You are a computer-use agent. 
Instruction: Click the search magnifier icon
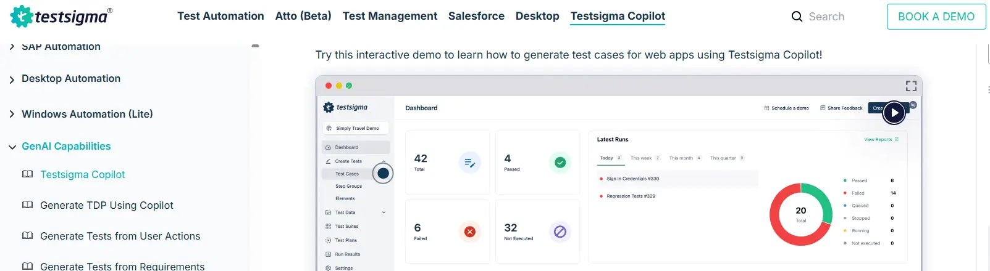[797, 17]
